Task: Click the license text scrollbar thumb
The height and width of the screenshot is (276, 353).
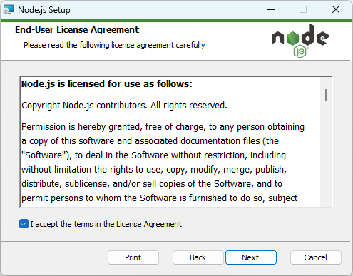Action: tap(326, 95)
